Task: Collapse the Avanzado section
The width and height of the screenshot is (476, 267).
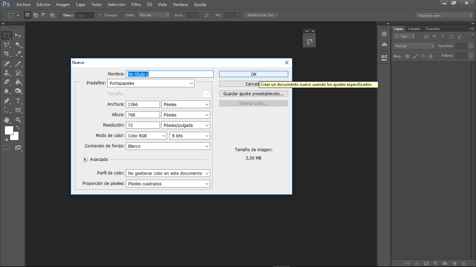Action: point(85,159)
